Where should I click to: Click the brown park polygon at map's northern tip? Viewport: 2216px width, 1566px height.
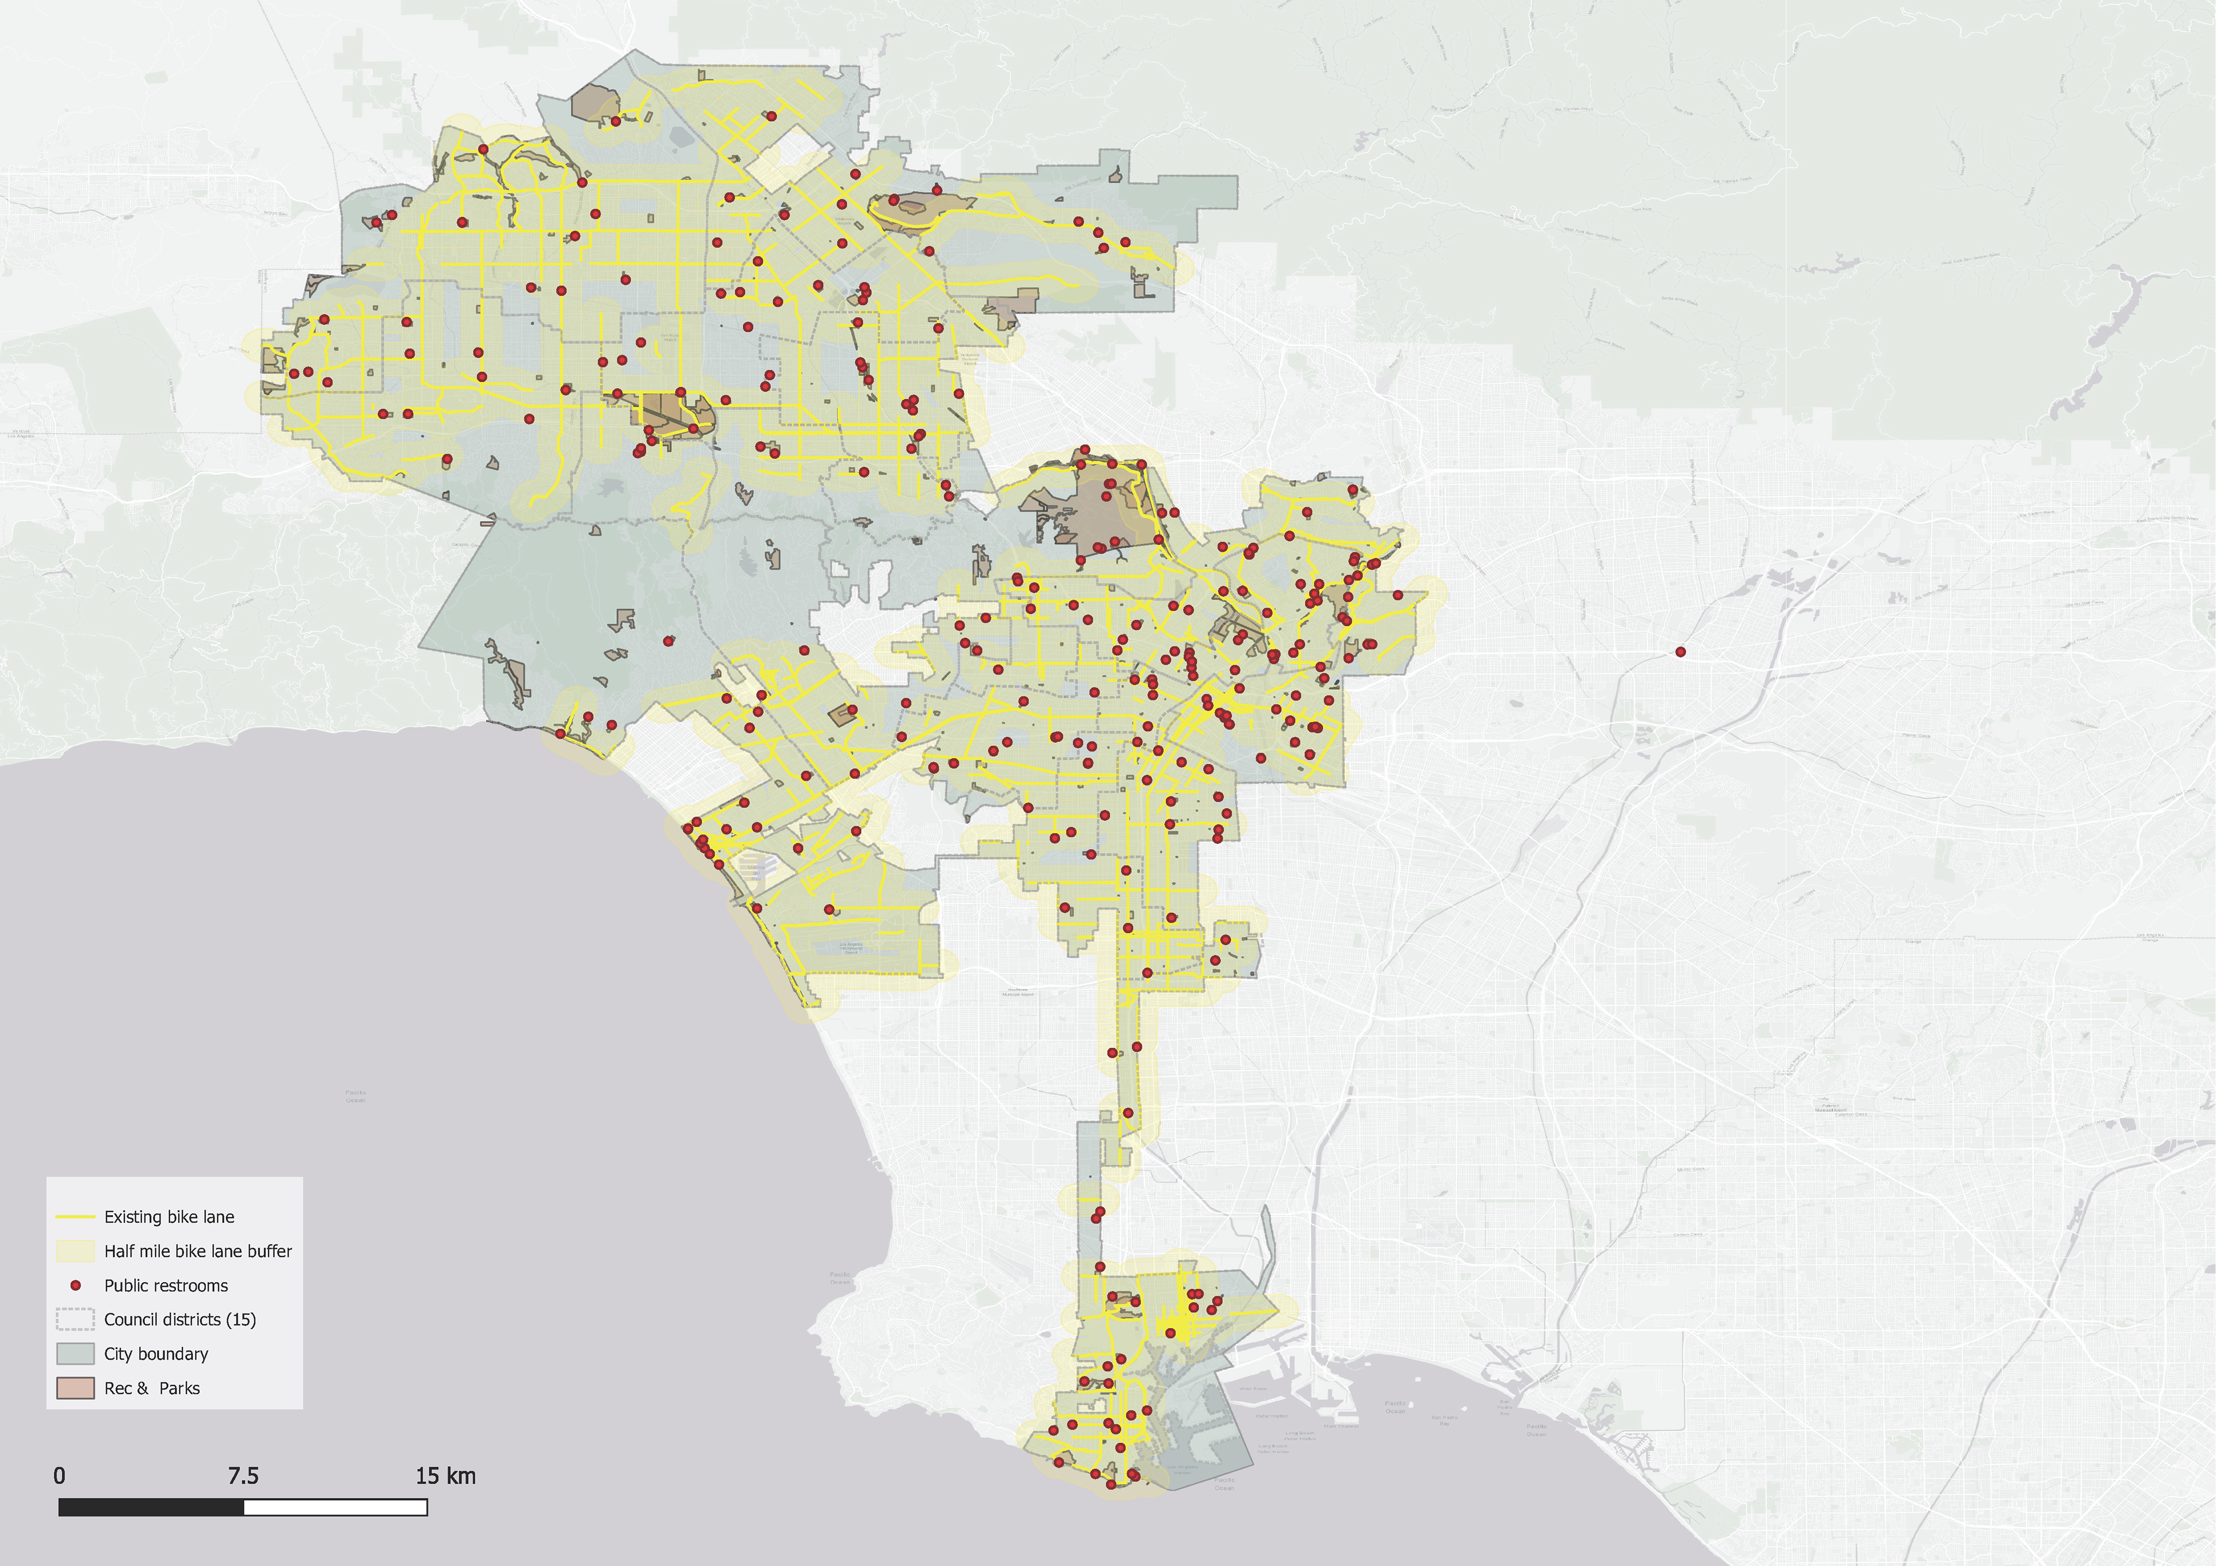pos(594,102)
